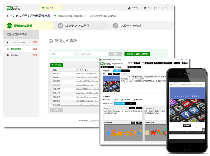Viewport: 210px width, 156px height.
Task: Toggle the select-all checkbox in table header
Action: click(x=50, y=70)
